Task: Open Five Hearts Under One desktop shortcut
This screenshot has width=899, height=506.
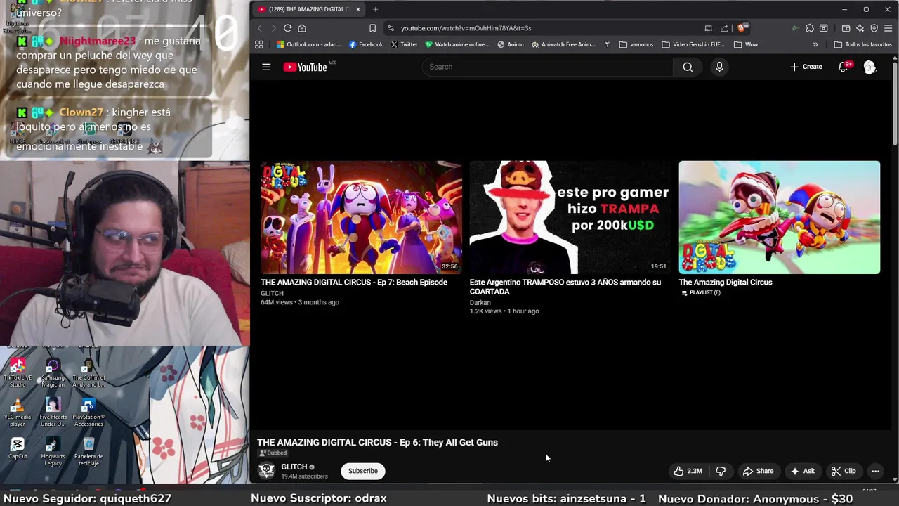Action: (53, 413)
